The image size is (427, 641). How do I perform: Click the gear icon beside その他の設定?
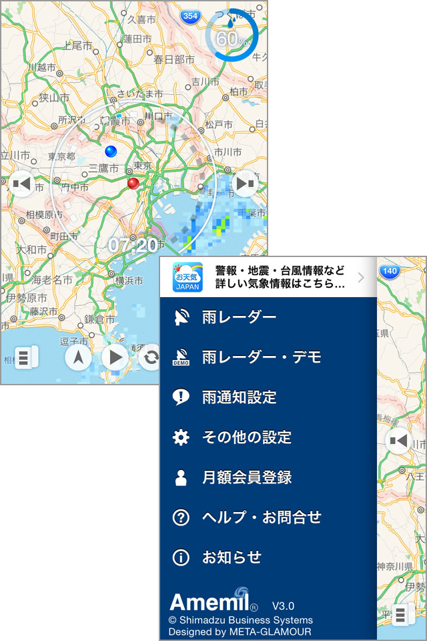coord(181,437)
